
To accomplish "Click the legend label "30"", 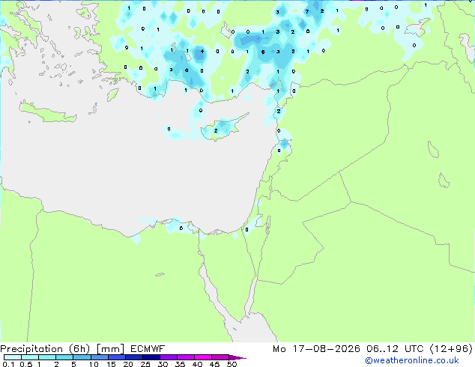I will click(163, 364).
